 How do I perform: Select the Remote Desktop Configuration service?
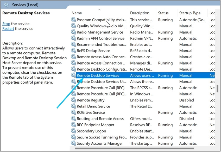(102, 69)
